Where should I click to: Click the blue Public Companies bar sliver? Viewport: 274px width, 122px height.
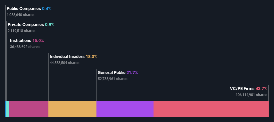pyautogui.click(x=6, y=109)
